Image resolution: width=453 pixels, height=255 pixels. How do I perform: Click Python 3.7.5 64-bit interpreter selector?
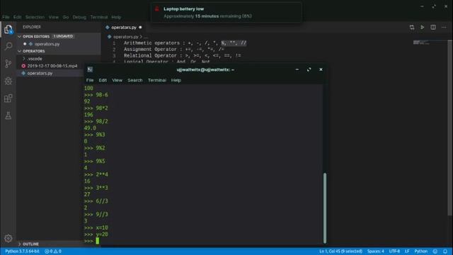coord(22,251)
